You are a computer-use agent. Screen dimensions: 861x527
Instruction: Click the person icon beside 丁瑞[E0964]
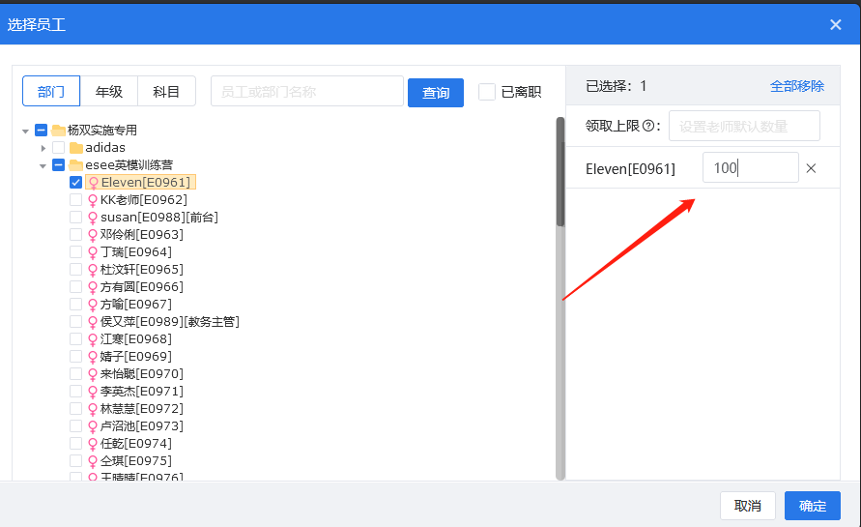[x=92, y=252]
